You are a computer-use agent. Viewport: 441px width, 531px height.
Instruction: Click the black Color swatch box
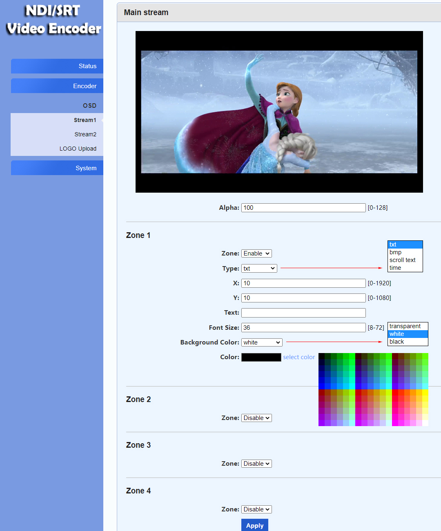(x=261, y=357)
